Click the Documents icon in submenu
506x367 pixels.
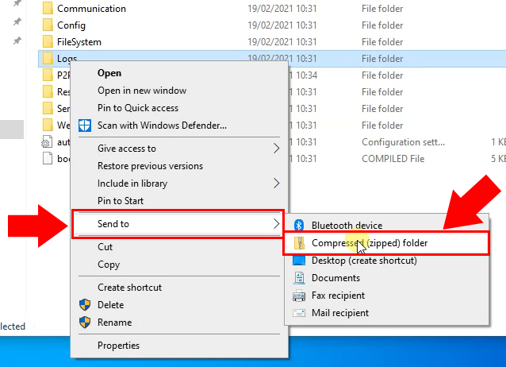tap(299, 278)
